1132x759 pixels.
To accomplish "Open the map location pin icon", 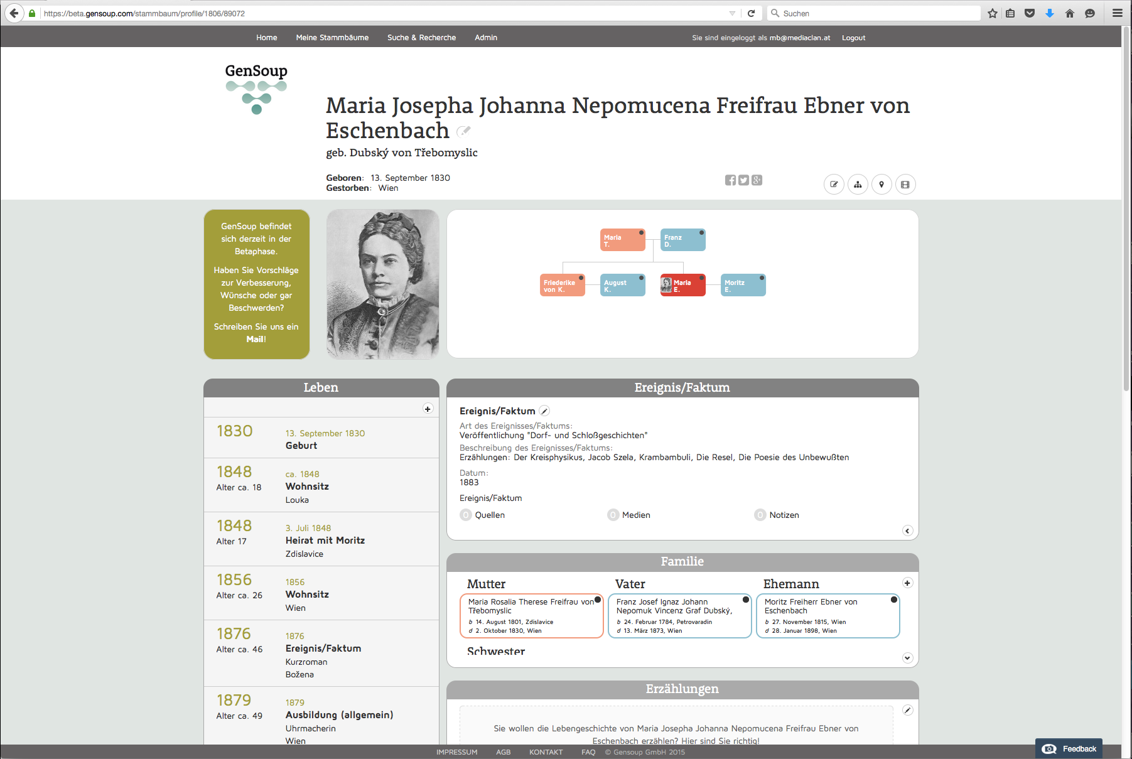I will [881, 185].
